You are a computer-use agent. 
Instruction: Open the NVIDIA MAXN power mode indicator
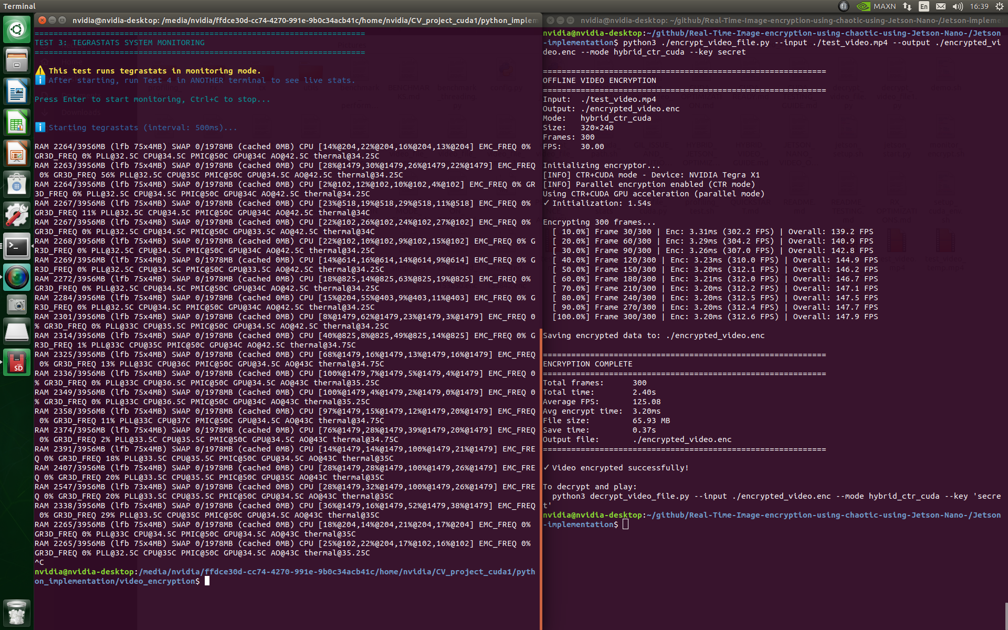coord(876,6)
